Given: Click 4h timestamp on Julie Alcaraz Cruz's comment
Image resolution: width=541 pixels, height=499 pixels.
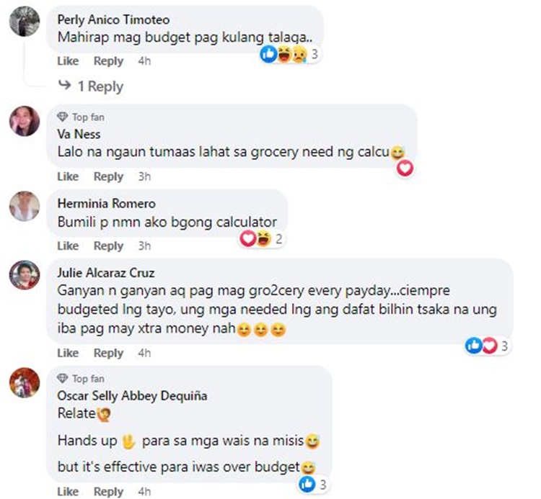Looking at the screenshot, I should (x=144, y=353).
